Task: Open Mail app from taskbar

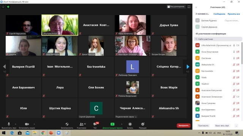Action: pos(27,133)
